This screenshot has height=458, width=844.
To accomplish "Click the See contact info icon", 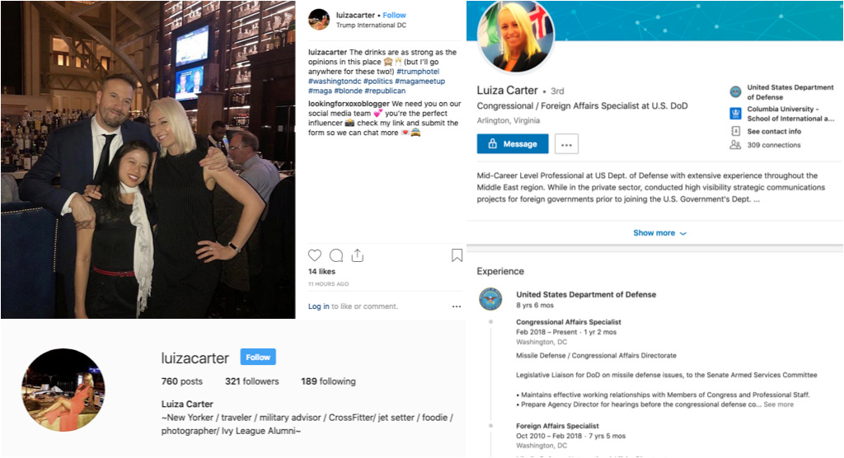I will [735, 131].
